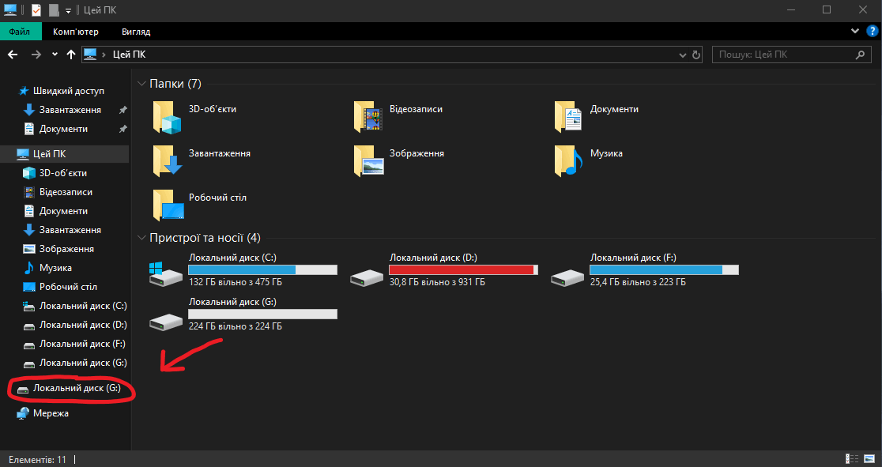
Task: Expand the ribbon with the chevron beside help
Action: pyautogui.click(x=856, y=31)
